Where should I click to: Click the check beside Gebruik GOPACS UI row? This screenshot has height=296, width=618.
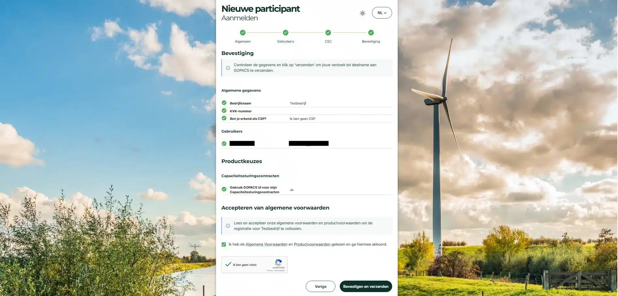point(224,189)
